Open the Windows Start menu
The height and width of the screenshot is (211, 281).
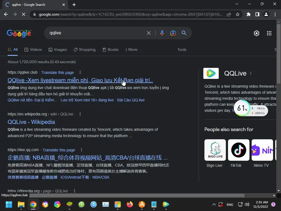[x=9, y=204]
